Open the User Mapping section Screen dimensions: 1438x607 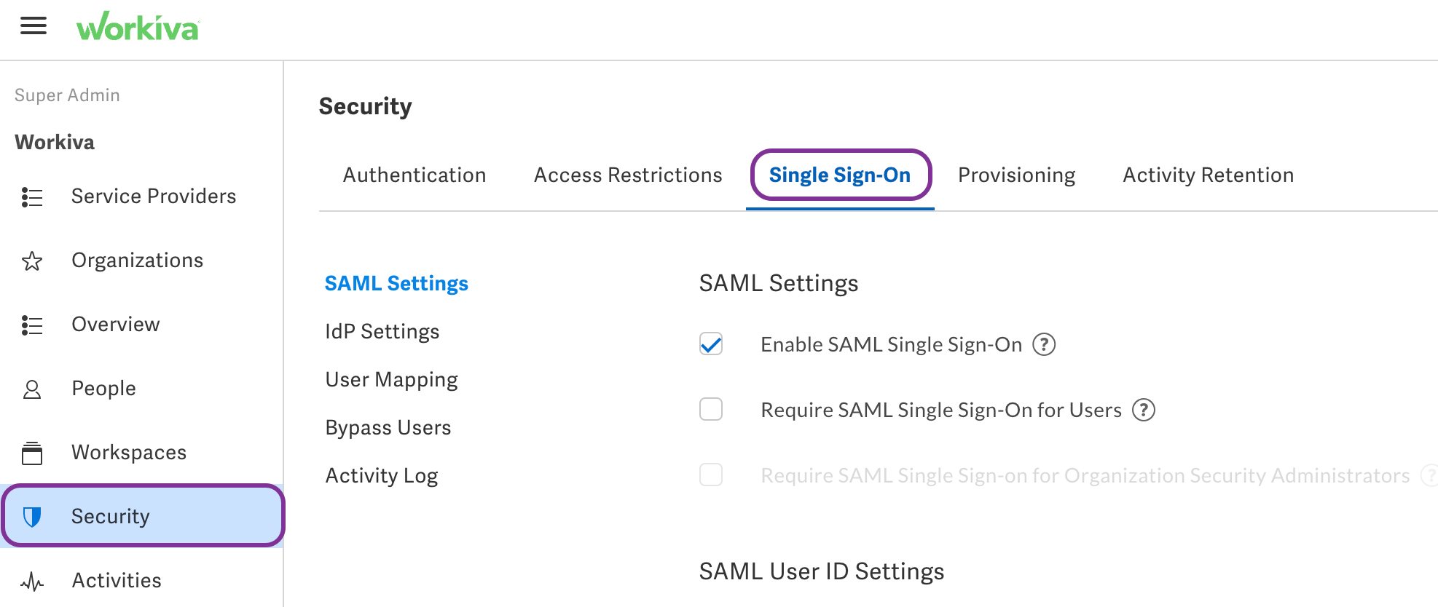[x=392, y=380]
